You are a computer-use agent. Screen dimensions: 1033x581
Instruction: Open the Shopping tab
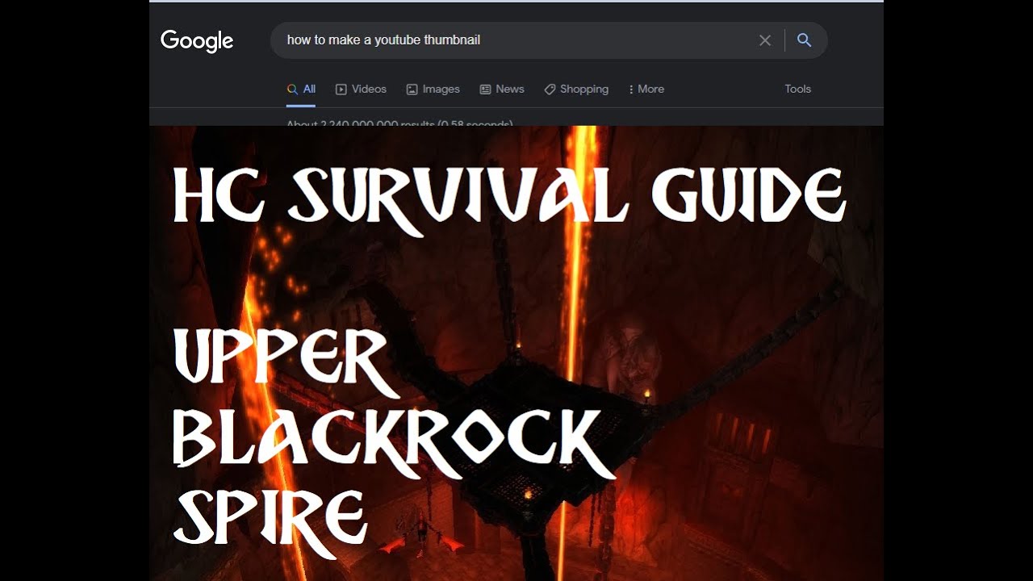576,90
